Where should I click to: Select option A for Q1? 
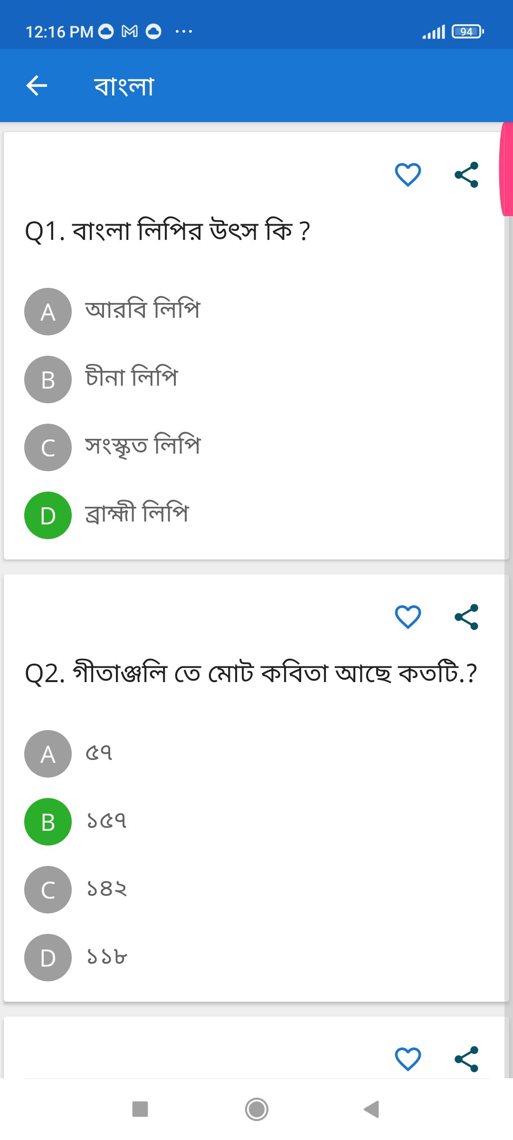(x=48, y=312)
